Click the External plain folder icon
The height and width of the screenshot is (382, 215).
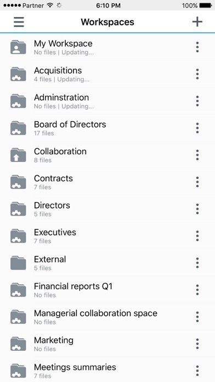click(x=18, y=263)
